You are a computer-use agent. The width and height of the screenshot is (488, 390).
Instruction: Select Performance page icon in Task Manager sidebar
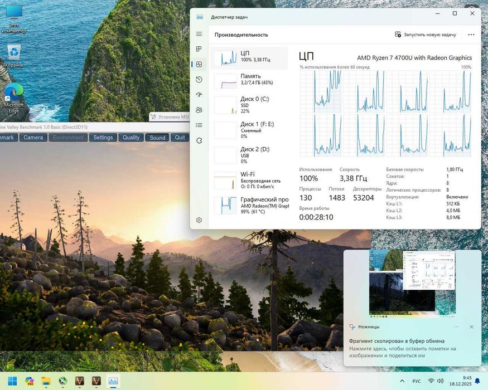pos(199,64)
